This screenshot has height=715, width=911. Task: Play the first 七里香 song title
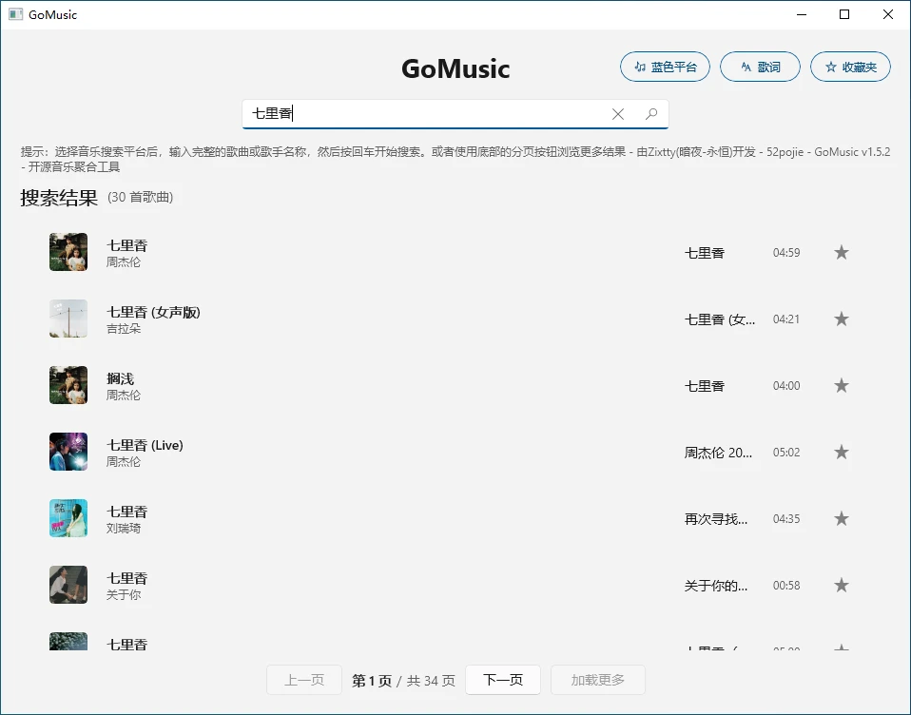tap(127, 245)
